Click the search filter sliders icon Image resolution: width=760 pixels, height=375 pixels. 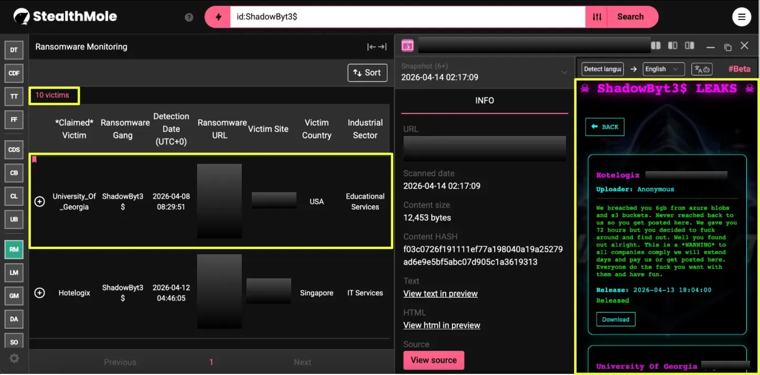point(597,17)
